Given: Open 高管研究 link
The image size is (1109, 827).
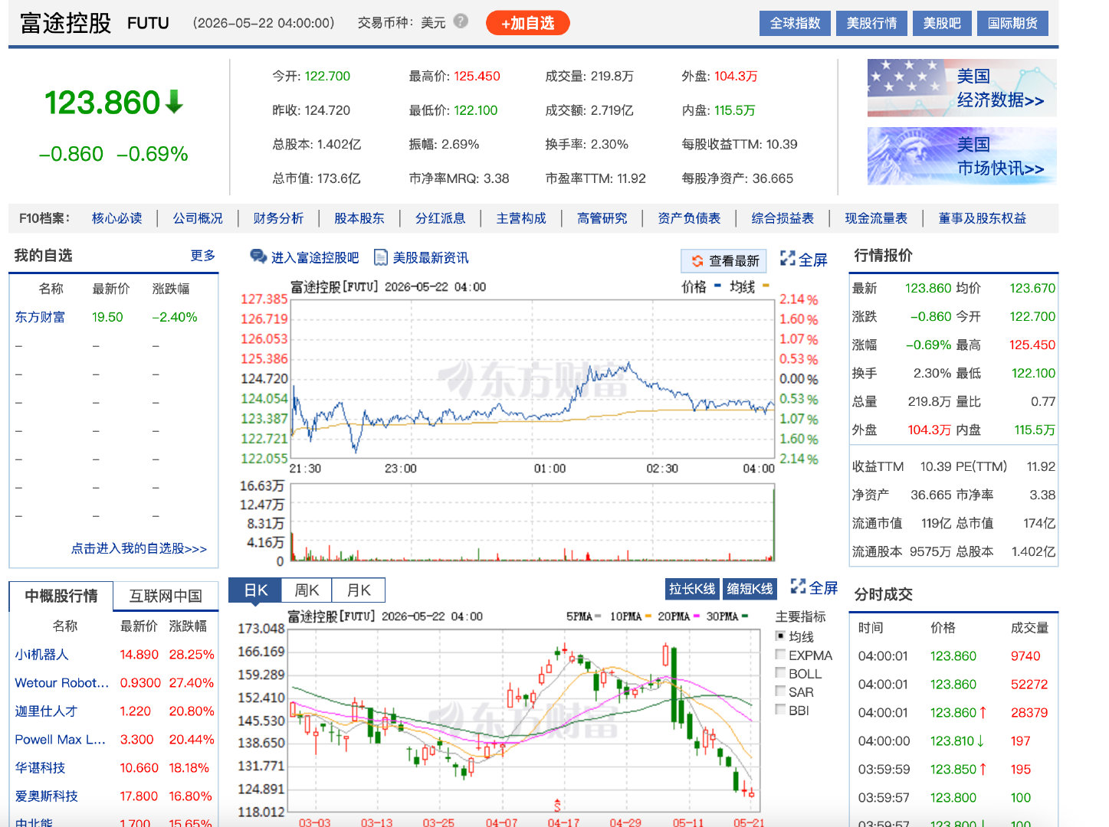Looking at the screenshot, I should coord(602,218).
